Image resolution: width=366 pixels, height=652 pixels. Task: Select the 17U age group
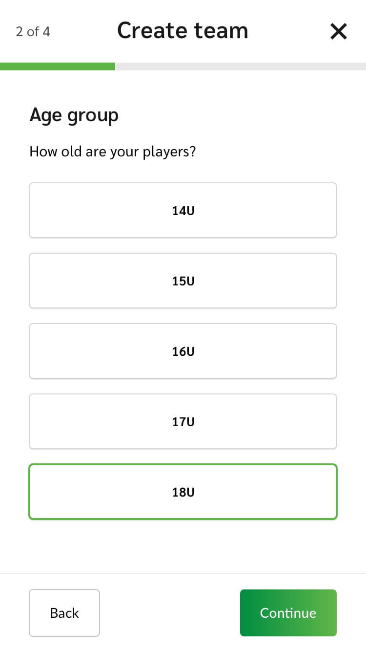tap(183, 421)
